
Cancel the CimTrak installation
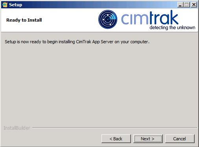[180, 139]
